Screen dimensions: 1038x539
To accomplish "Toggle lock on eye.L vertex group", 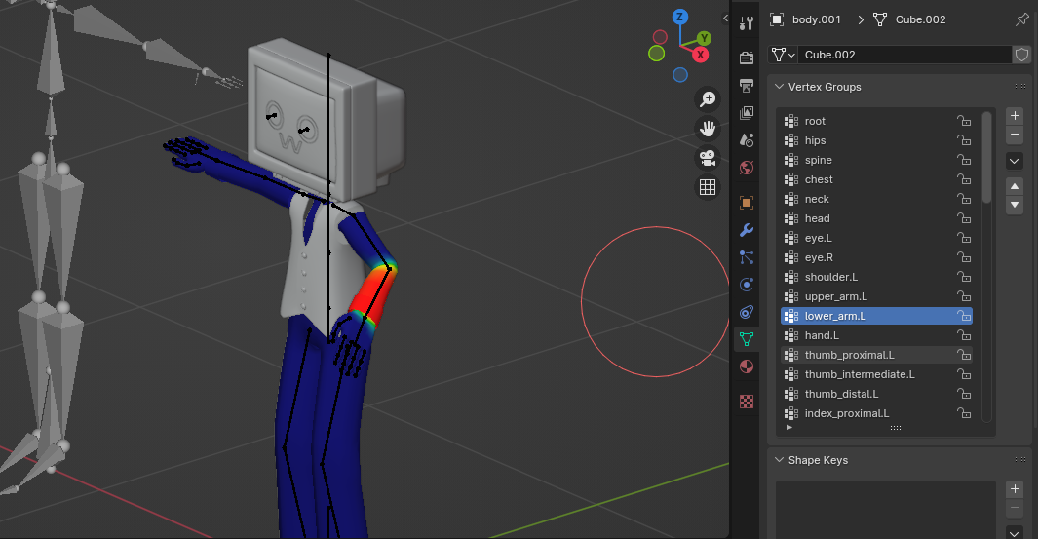I will coord(964,238).
